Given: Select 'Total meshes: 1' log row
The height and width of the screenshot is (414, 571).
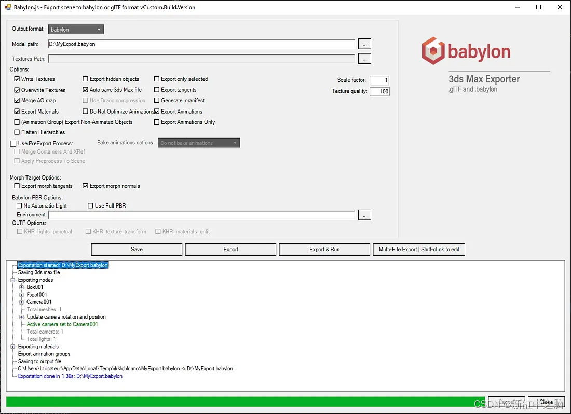Looking at the screenshot, I should coord(44,310).
